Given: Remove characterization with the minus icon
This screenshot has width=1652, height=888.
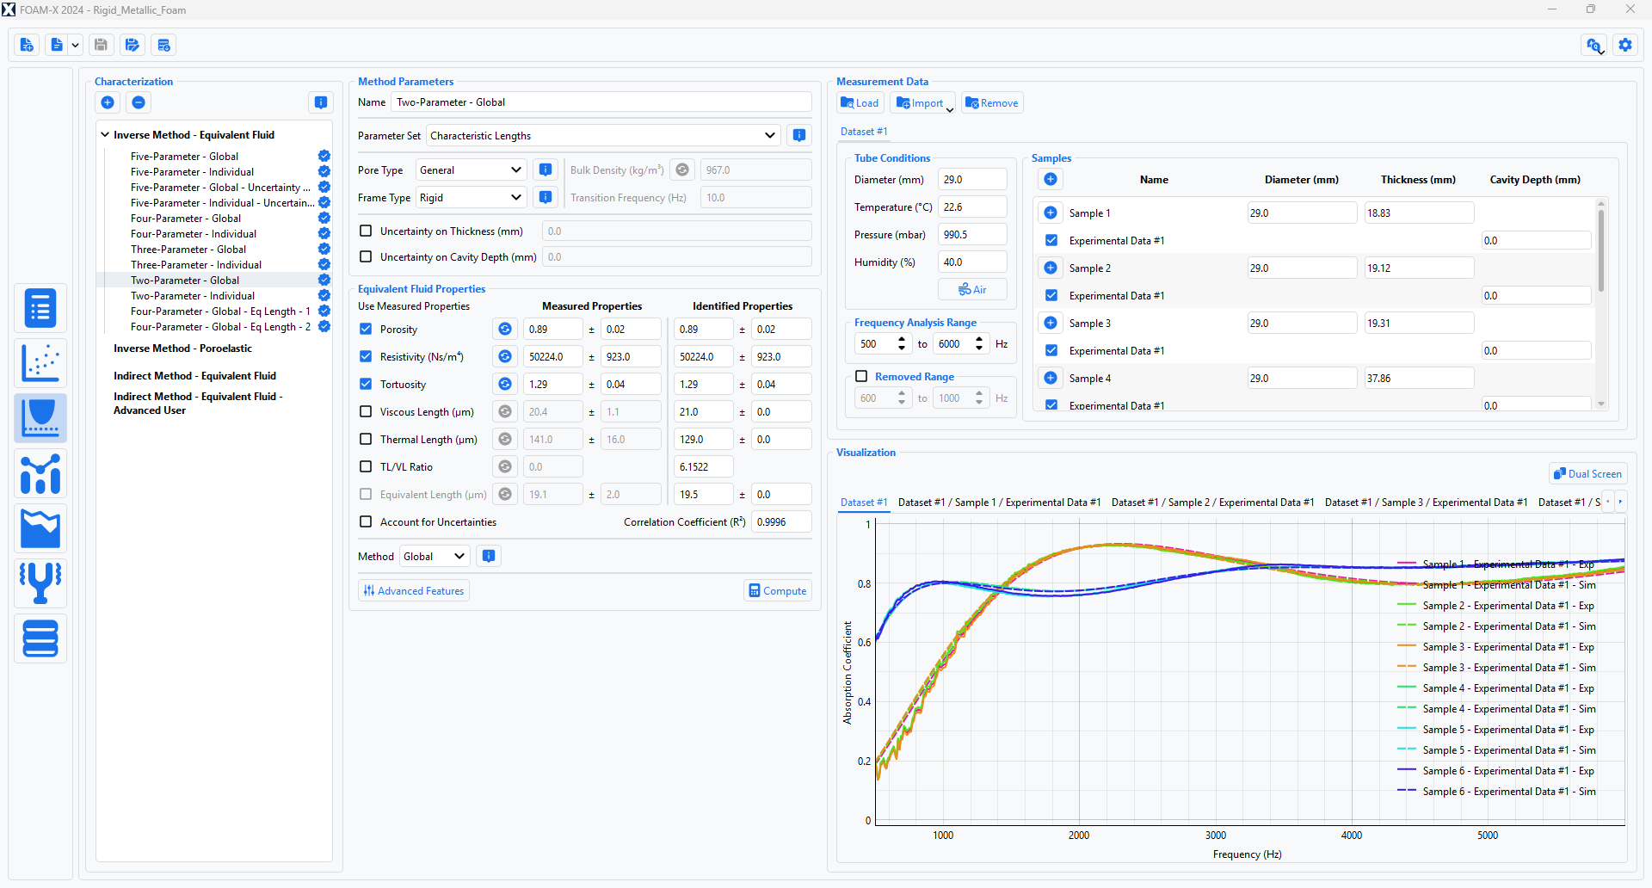Looking at the screenshot, I should [x=139, y=102].
